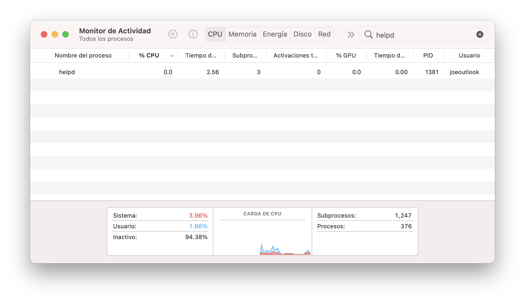
Task: Click inside the helpd search field
Action: pyautogui.click(x=425, y=35)
